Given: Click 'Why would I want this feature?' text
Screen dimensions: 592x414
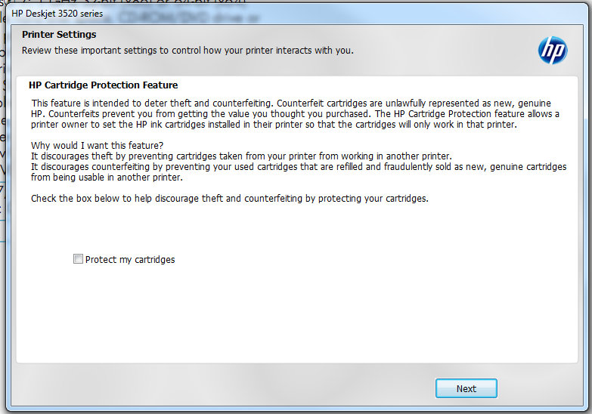Looking at the screenshot, I should click(98, 145).
